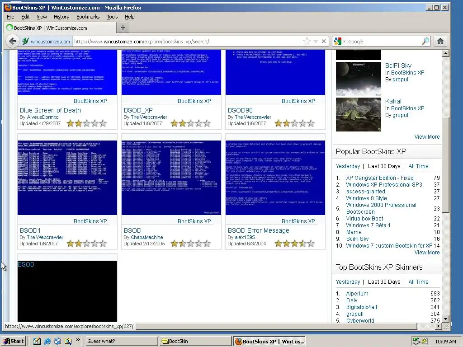The width and height of the screenshot is (463, 347).
Task: Switch to the BootSkin taskbar window
Action: [x=195, y=341]
